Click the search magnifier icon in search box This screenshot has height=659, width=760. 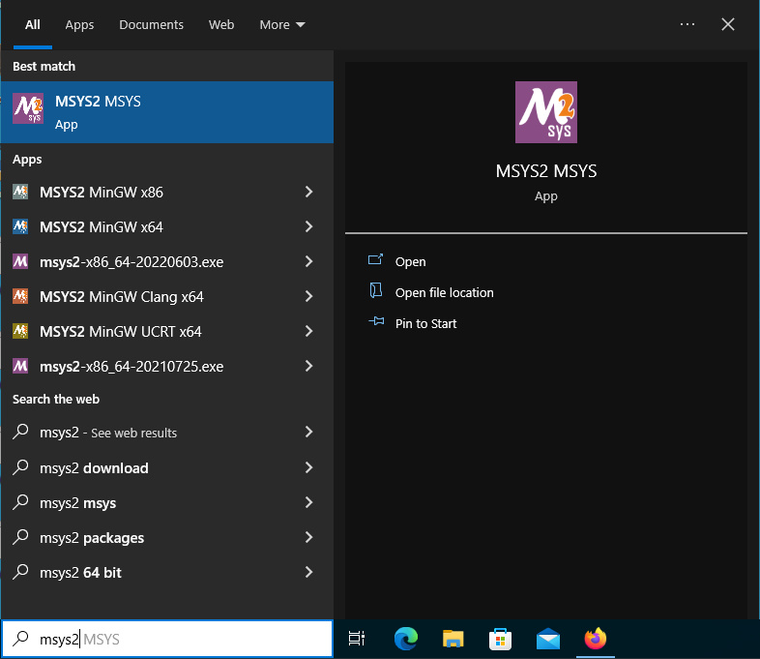(20, 639)
